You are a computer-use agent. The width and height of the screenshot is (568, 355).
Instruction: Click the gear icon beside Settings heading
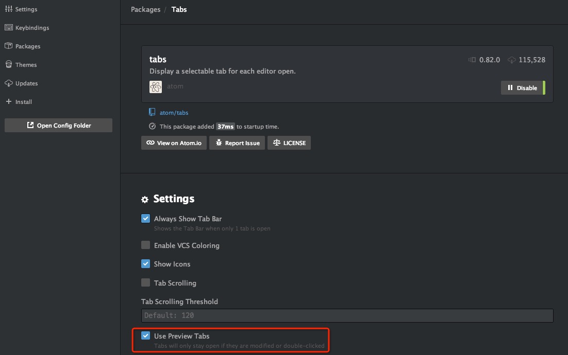point(145,199)
